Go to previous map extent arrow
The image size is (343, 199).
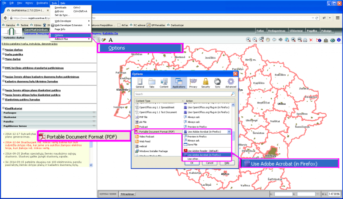(274, 40)
